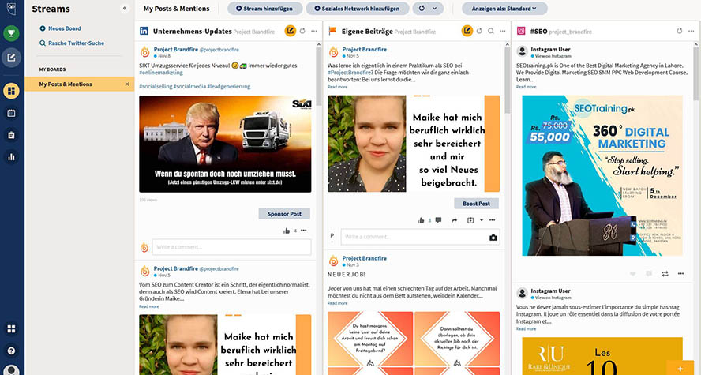The width and height of the screenshot is (701, 375).
Task: Click the Hootsuite owl logo
Action: click(x=12, y=9)
